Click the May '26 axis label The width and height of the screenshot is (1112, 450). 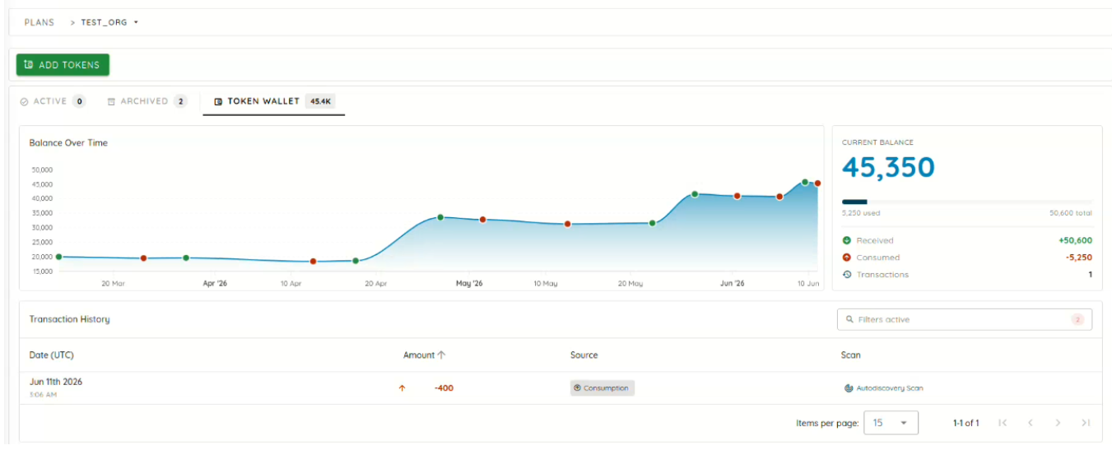[x=468, y=283]
